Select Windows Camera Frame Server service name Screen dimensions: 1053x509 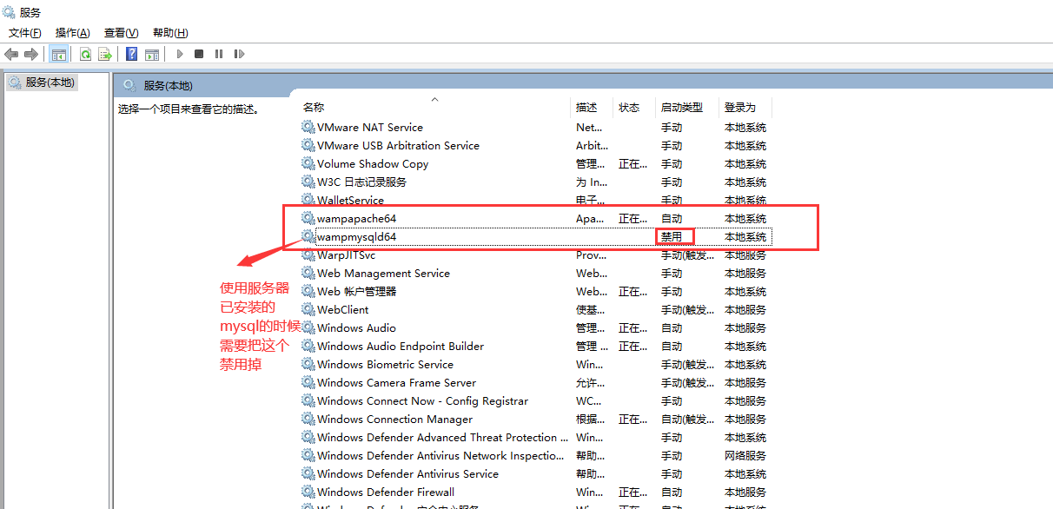pos(397,382)
